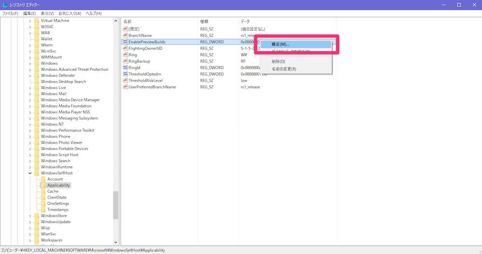
Task: Select the Wisp key
Action: [45, 228]
